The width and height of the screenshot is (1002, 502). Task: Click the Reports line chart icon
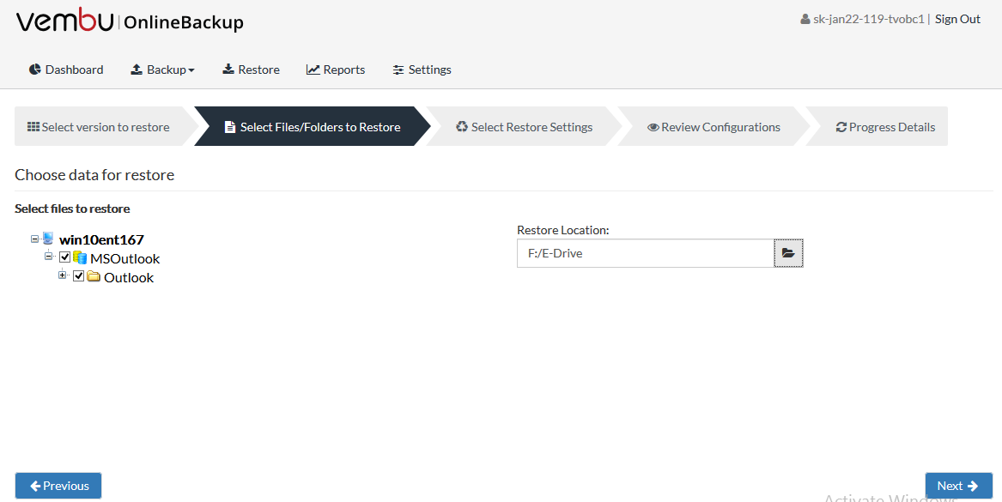pos(313,70)
